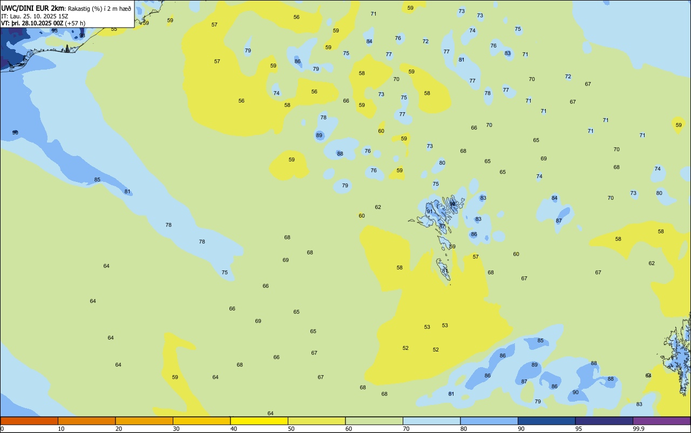Click the bright yellow 40–50 legend swatch
This screenshot has height=433, width=691.
click(259, 421)
